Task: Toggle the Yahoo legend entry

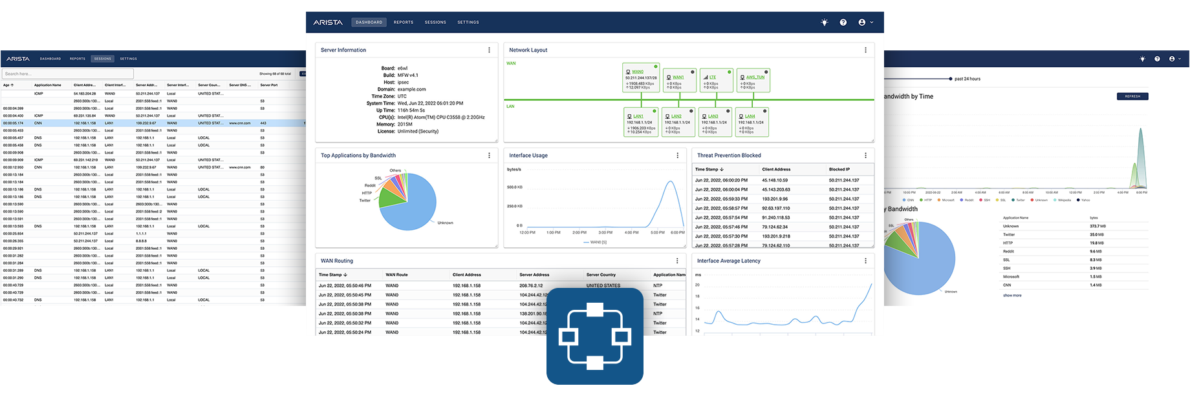Action: coord(1083,200)
